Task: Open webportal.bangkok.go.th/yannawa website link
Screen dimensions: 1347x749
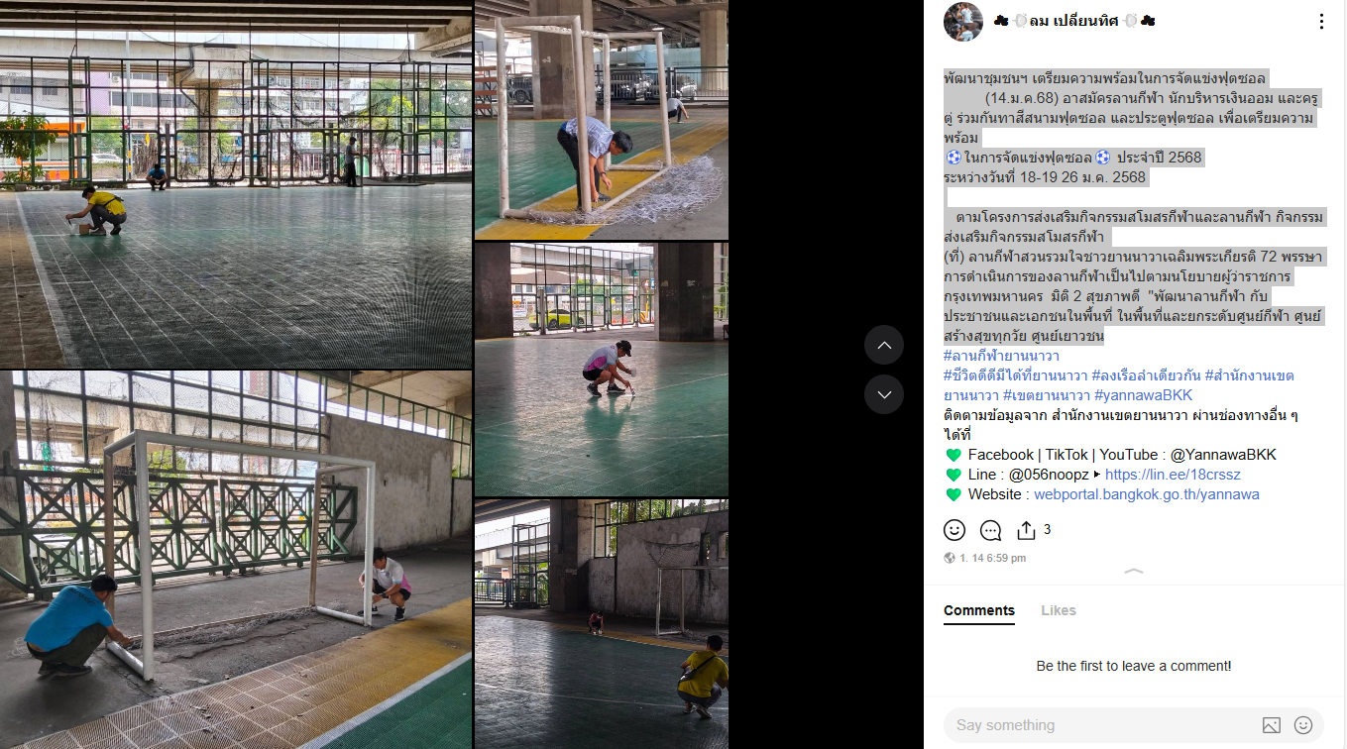Action: coord(1147,494)
